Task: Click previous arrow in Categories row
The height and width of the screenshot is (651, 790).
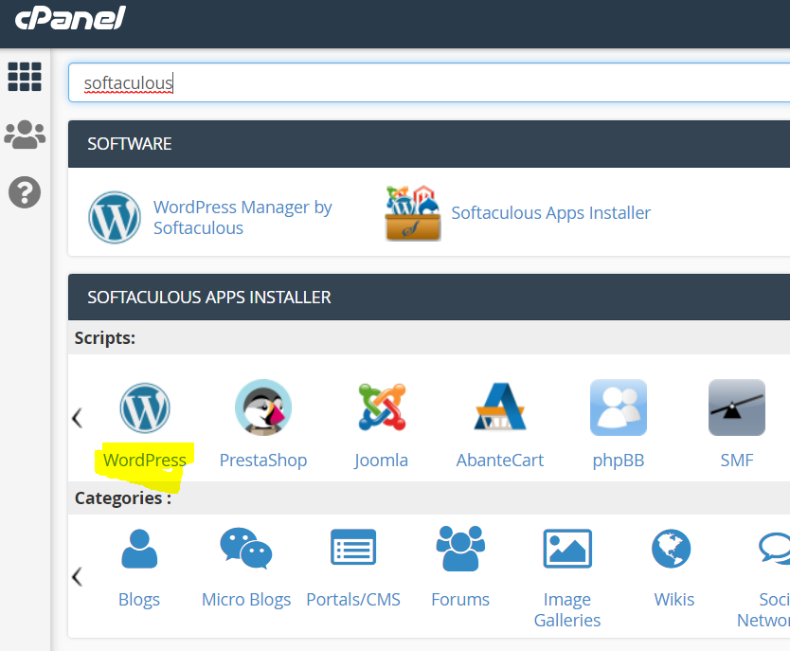Action: [77, 576]
